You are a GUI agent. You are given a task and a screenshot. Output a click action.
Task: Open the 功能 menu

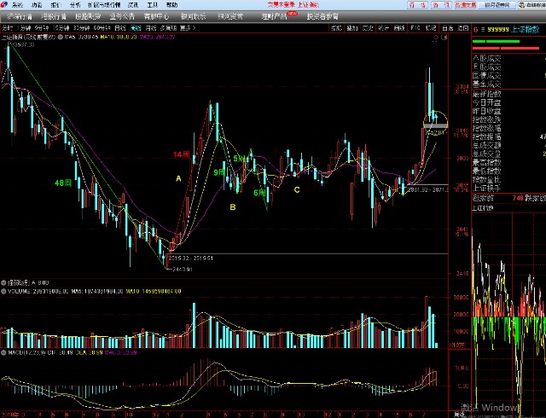click(37, 5)
